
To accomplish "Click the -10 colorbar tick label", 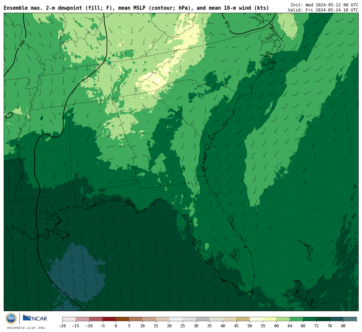I will [x=89, y=326].
